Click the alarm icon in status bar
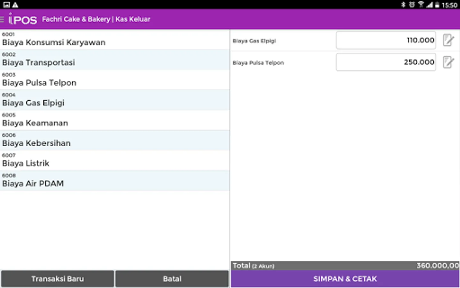Screen dimensions: 460x288 click(412, 4)
